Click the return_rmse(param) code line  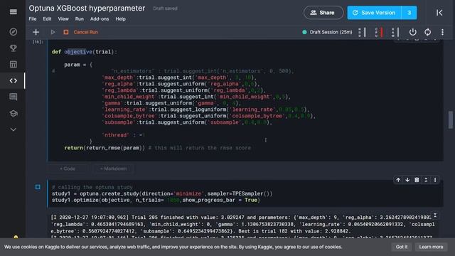coord(105,148)
